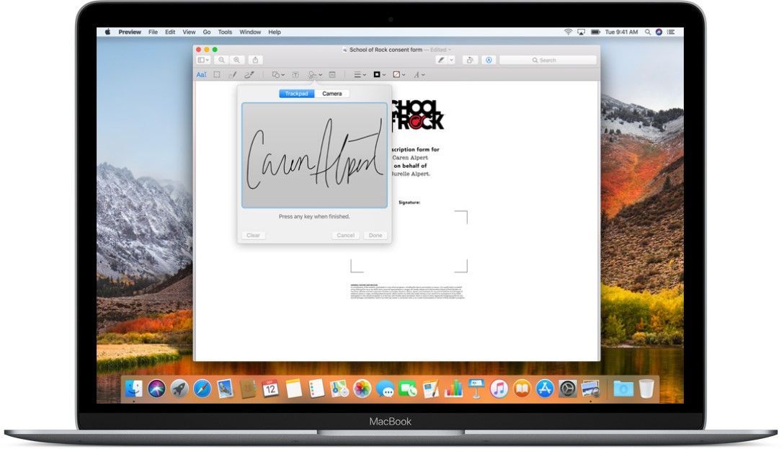Click in the Preview Search field

[x=548, y=60]
